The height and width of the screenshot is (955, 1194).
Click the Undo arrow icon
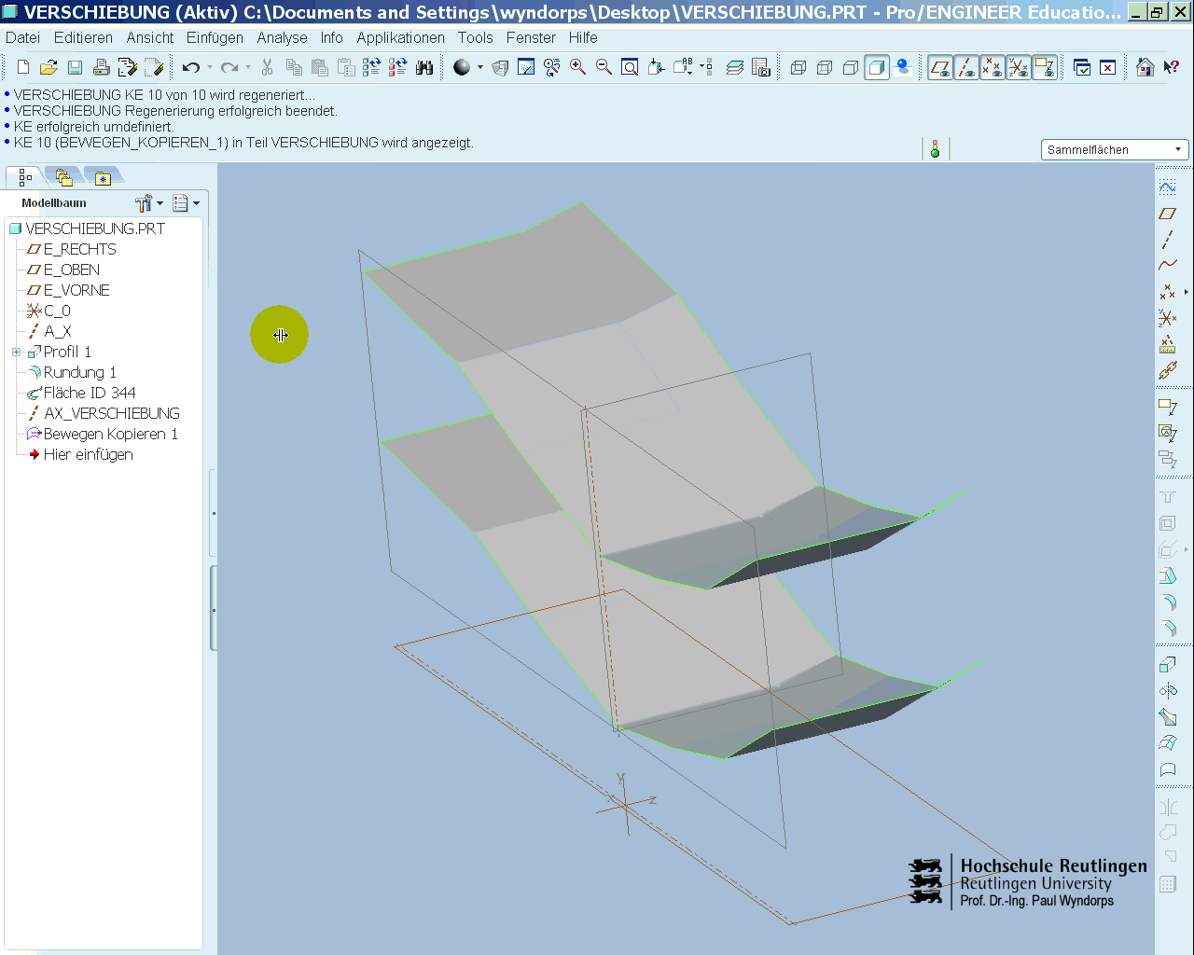(191, 67)
